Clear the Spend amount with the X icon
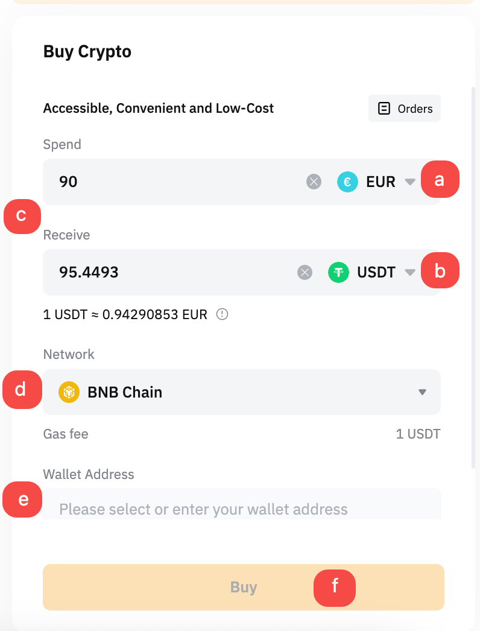 (x=314, y=182)
